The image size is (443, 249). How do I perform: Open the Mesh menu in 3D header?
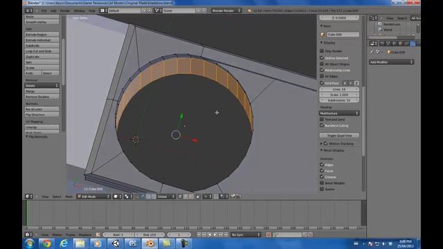tap(69, 196)
